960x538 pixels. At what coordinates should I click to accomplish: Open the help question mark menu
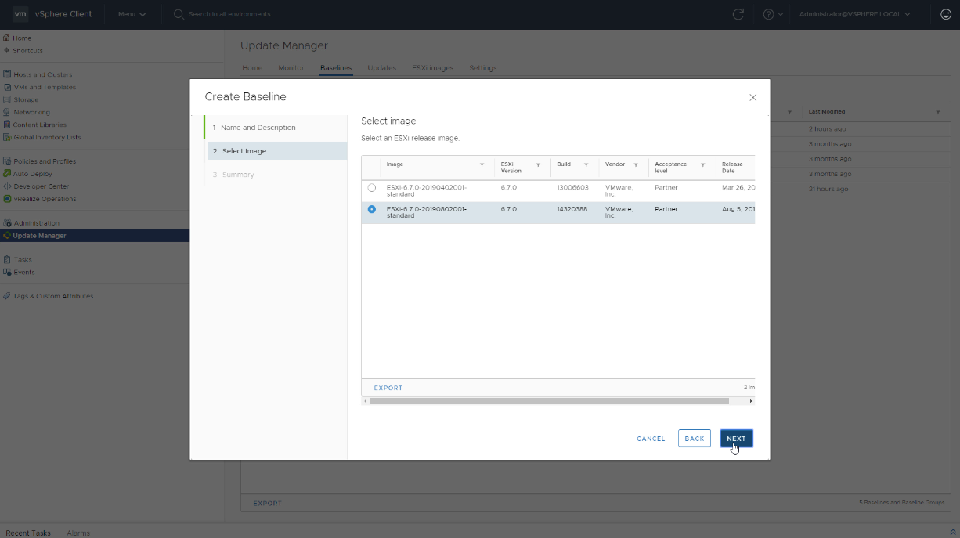pos(773,14)
